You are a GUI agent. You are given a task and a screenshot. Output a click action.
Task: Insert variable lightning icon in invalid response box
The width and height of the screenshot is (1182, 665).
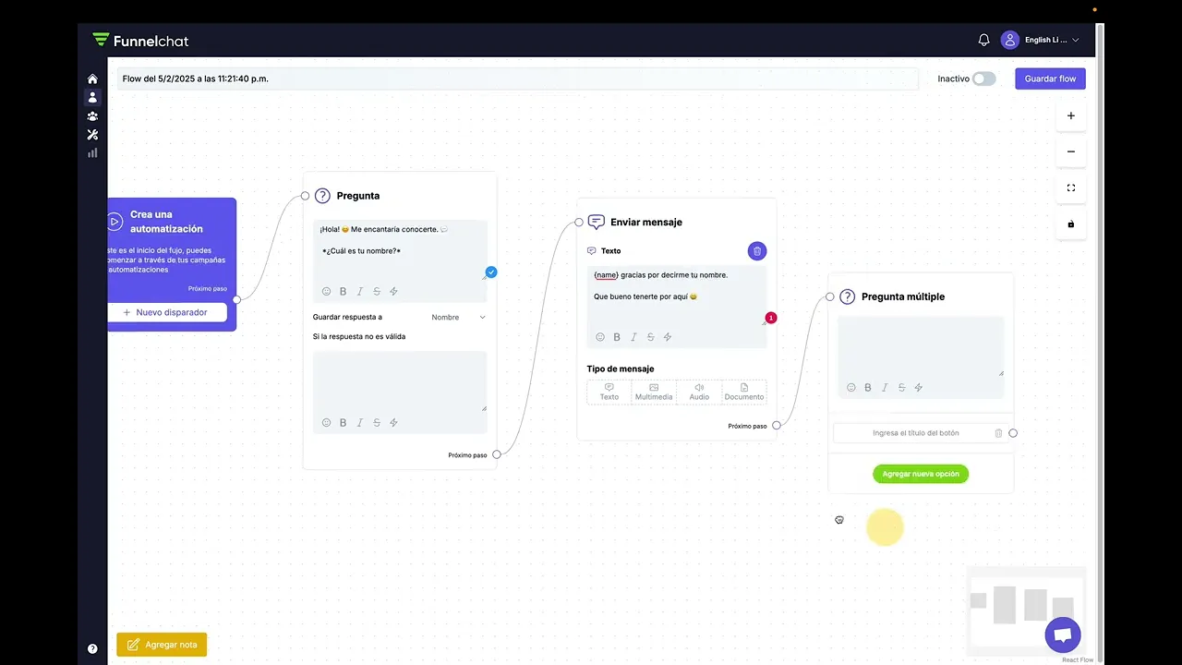tap(393, 422)
